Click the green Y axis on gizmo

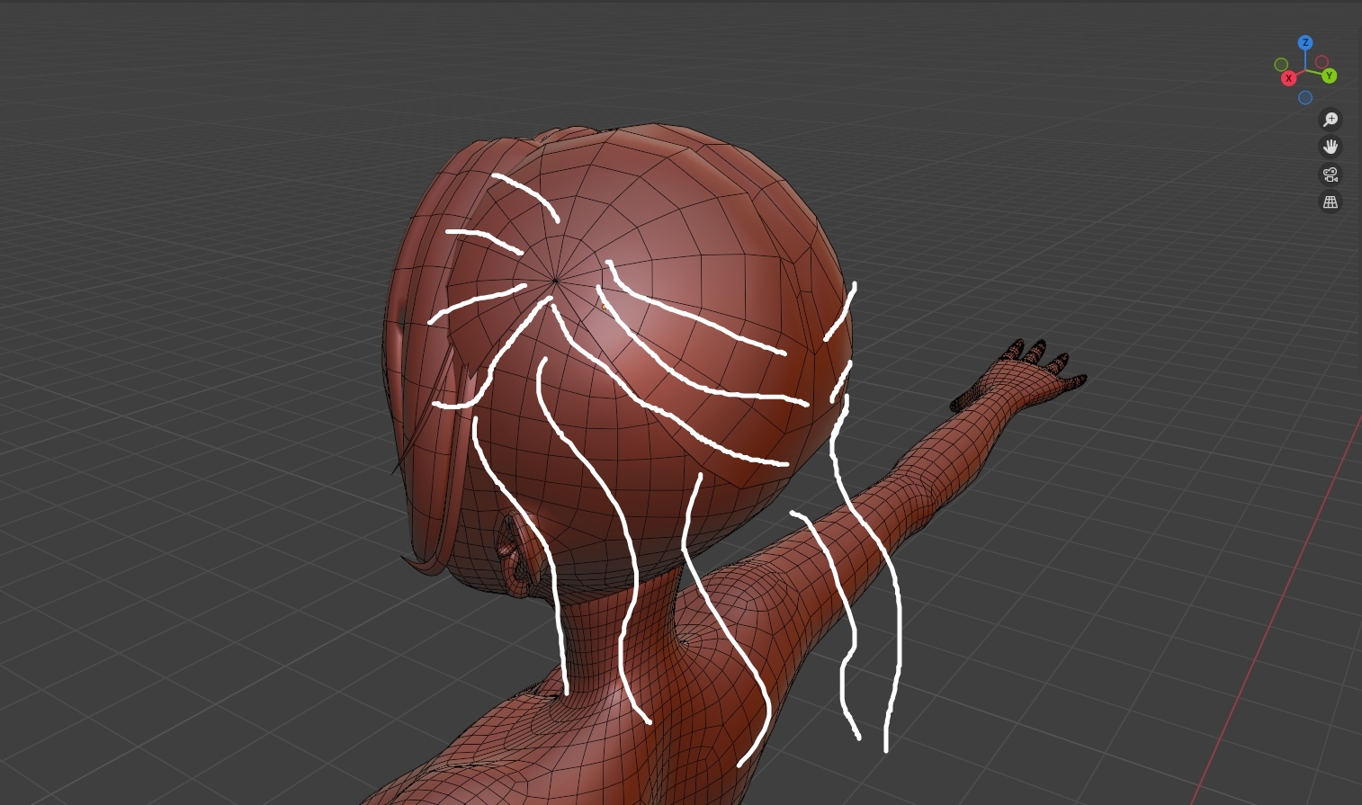pyautogui.click(x=1329, y=76)
